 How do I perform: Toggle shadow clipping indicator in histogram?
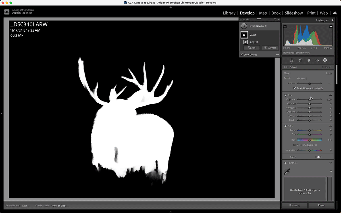285,26
